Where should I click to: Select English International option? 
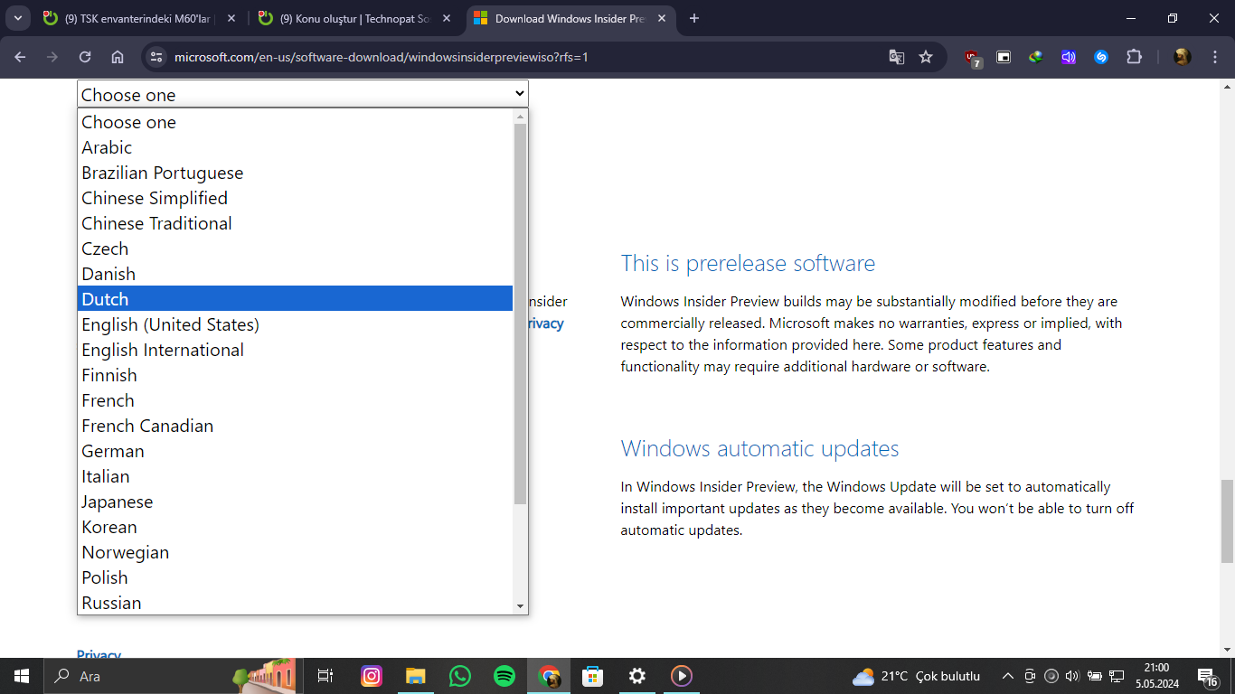coord(295,350)
